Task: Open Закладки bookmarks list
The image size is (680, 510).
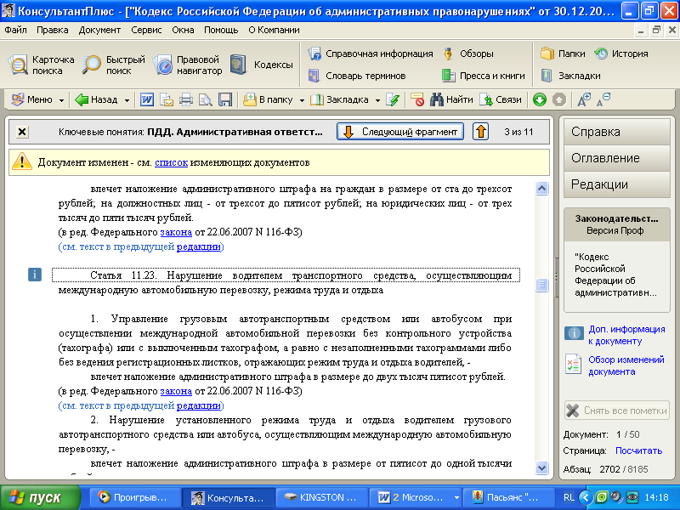Action: coord(570,76)
